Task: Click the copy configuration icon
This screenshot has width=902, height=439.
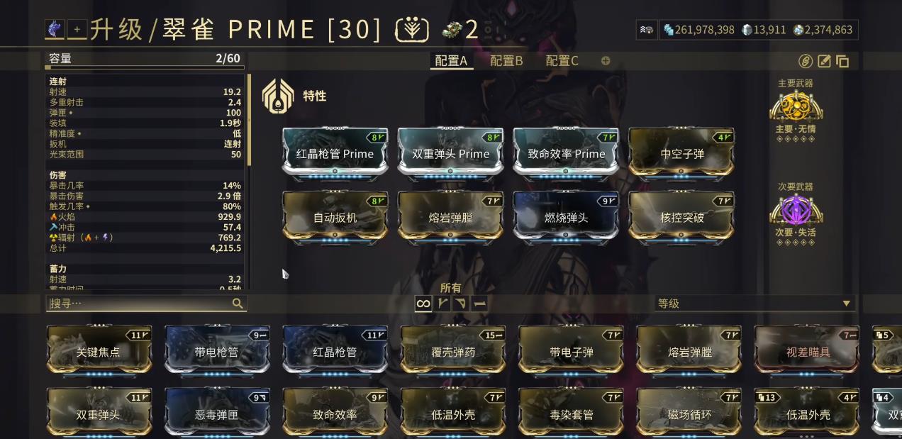Action: click(842, 61)
